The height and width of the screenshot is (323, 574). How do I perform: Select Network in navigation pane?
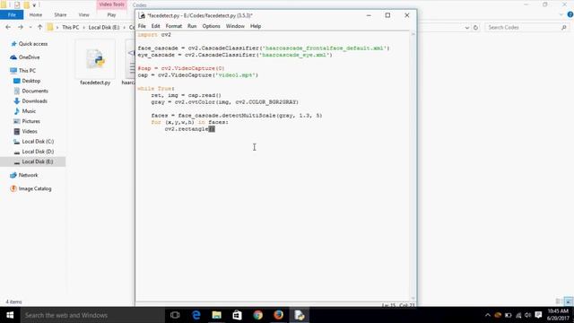(x=28, y=175)
